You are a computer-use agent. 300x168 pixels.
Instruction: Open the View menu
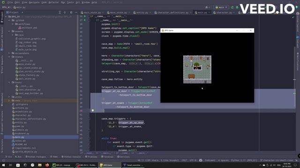[24, 2]
